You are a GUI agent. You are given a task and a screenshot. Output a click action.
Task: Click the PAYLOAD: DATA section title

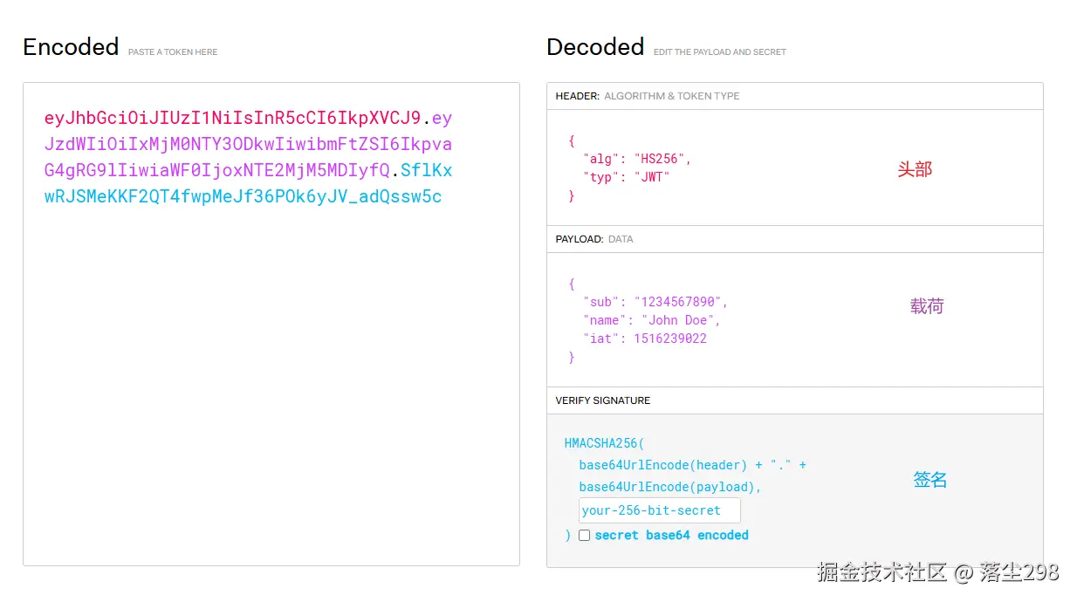point(594,239)
